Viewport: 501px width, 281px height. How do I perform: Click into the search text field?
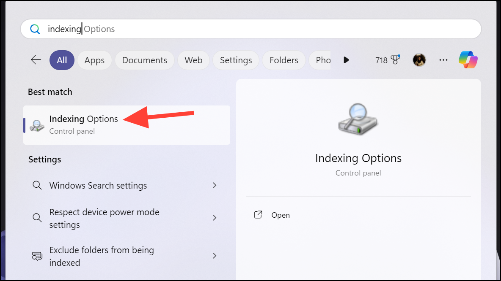click(x=251, y=29)
